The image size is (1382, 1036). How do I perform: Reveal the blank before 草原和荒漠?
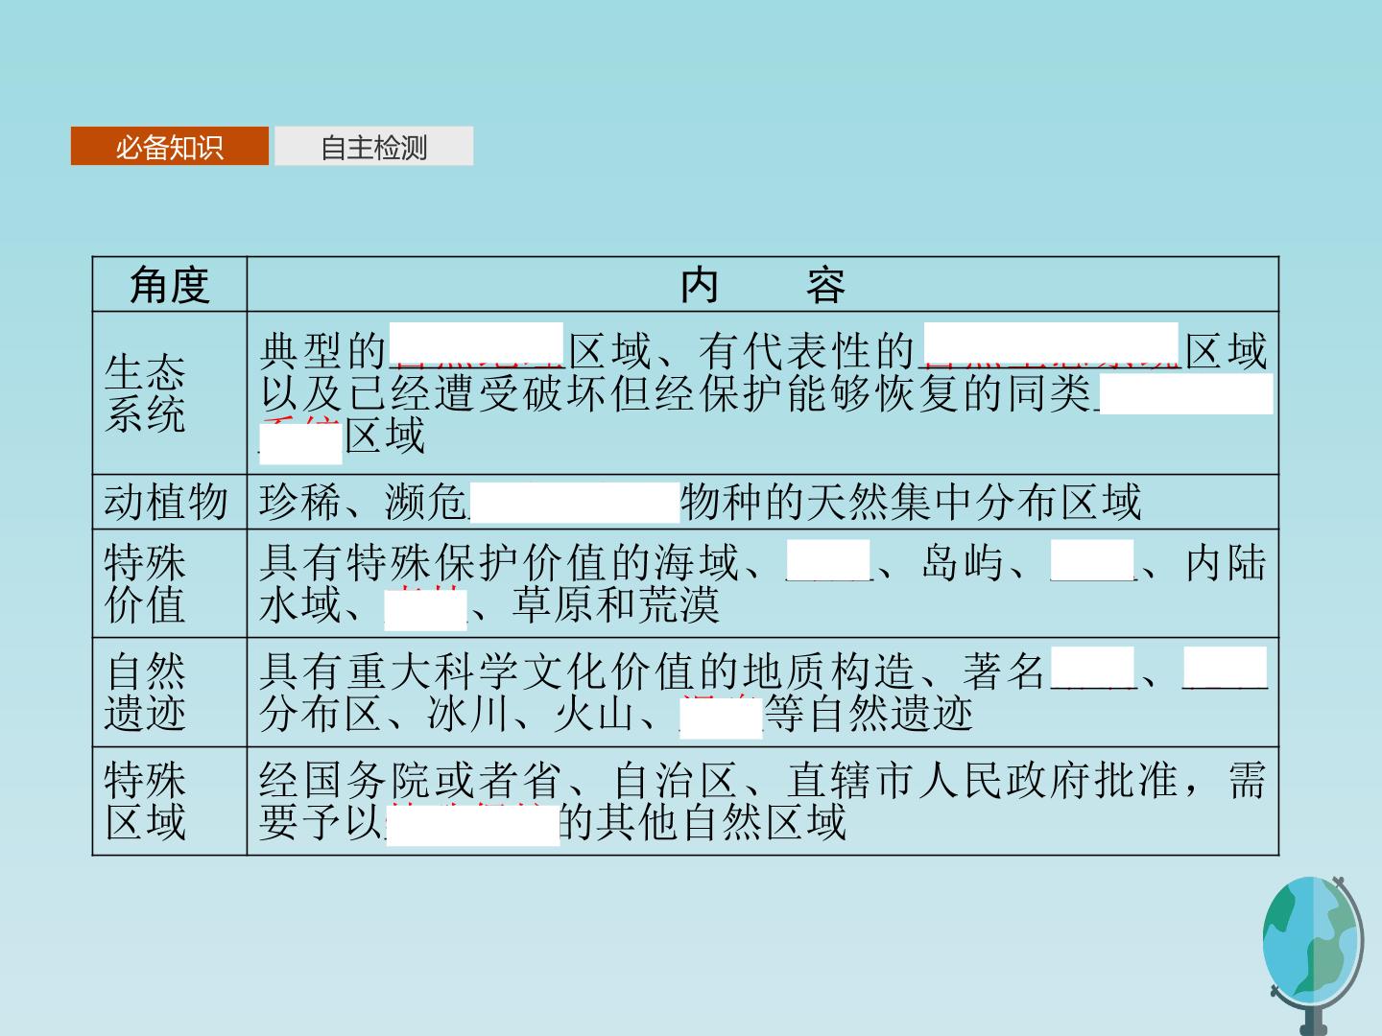point(425,610)
